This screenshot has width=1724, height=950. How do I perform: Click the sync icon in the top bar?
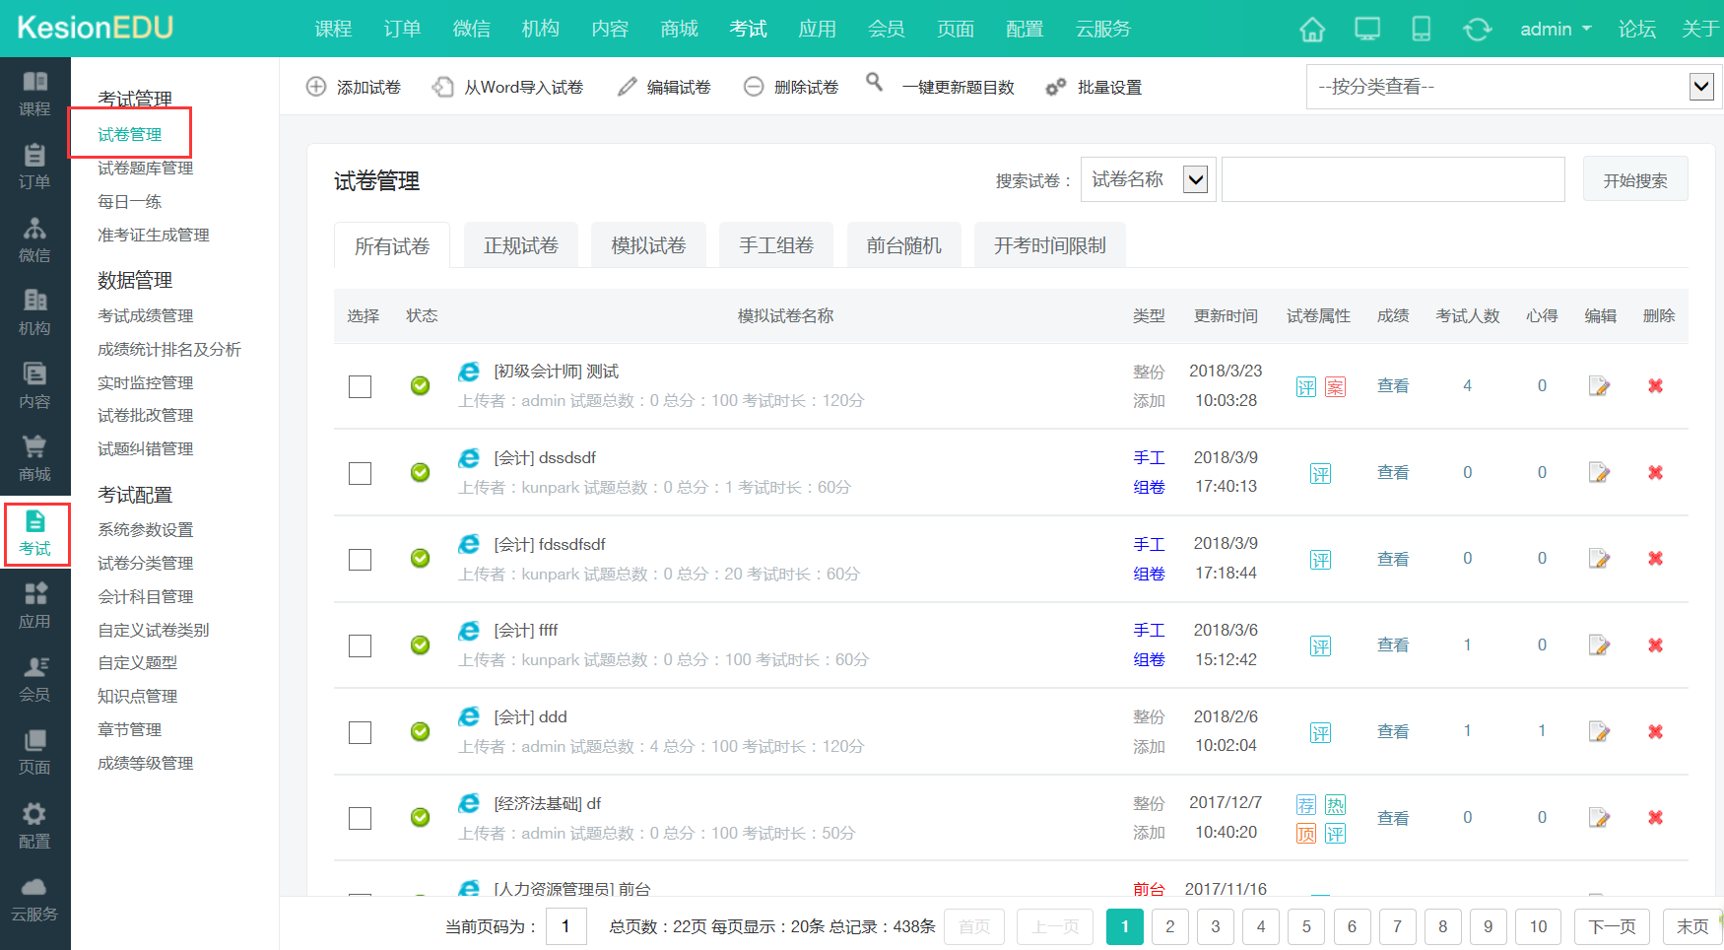[x=1477, y=30]
